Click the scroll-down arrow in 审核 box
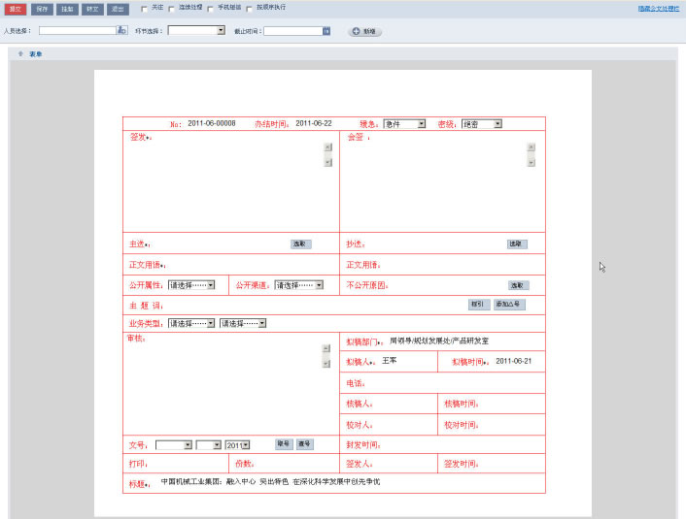 point(326,363)
